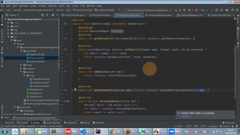Open the Event Log
240x135 pixels.
(x=228, y=123)
